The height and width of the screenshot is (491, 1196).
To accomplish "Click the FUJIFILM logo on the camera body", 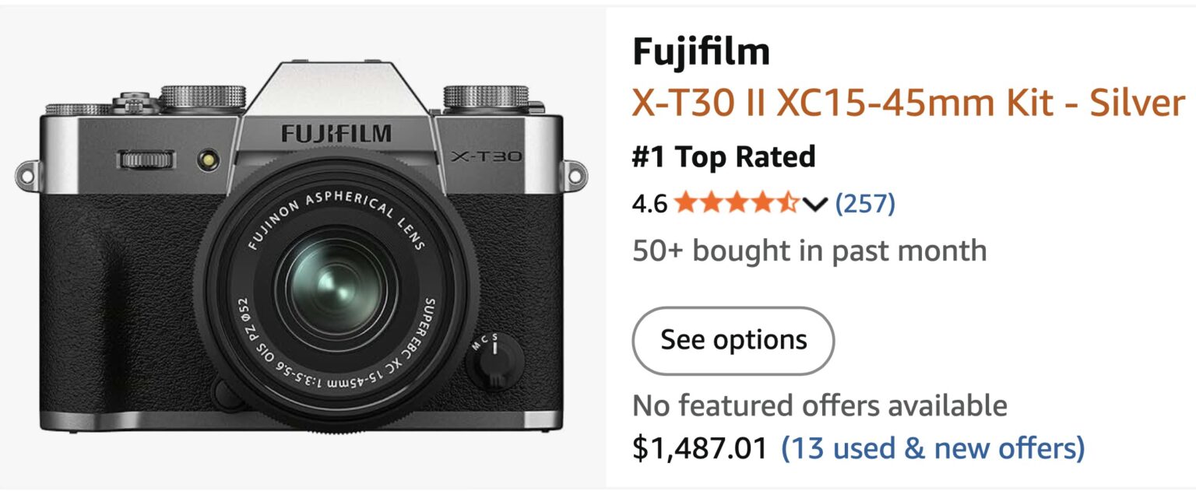I will 336,134.
